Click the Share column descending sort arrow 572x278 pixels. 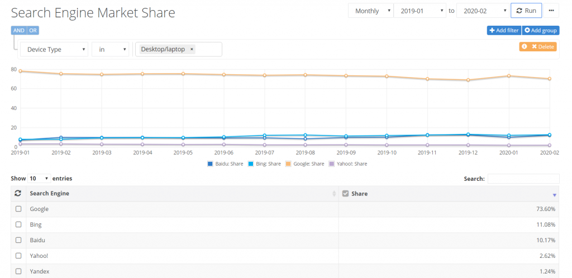[x=555, y=195]
